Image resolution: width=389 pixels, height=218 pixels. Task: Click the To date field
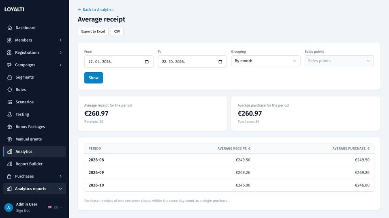[x=192, y=61]
